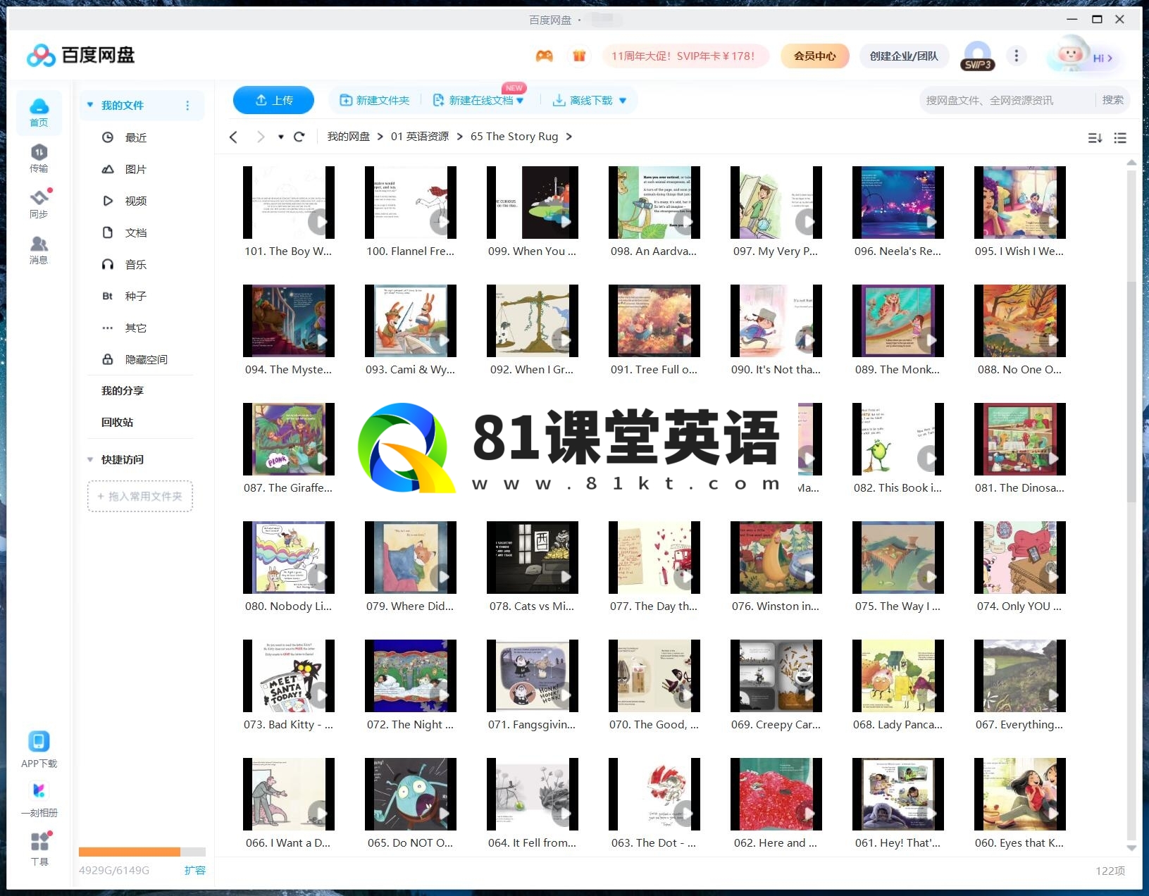
Task: Open the 其它 other category
Action: click(135, 328)
